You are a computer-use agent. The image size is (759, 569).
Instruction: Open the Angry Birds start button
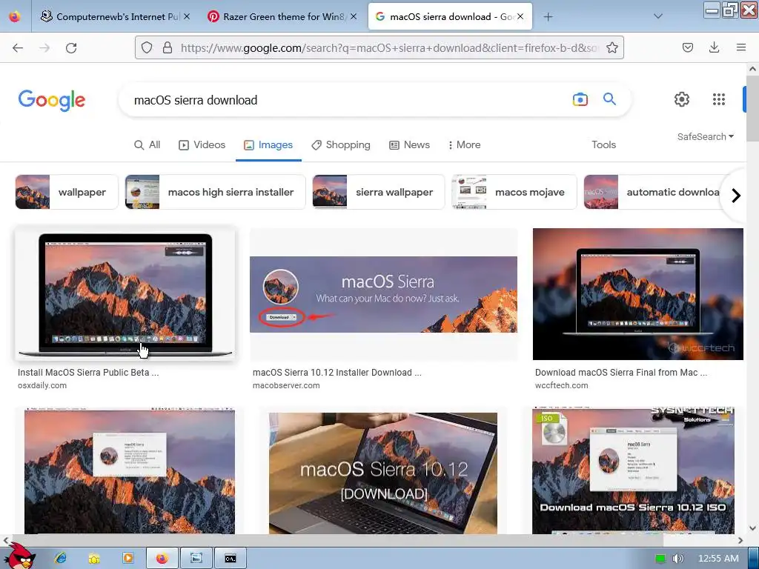19,556
